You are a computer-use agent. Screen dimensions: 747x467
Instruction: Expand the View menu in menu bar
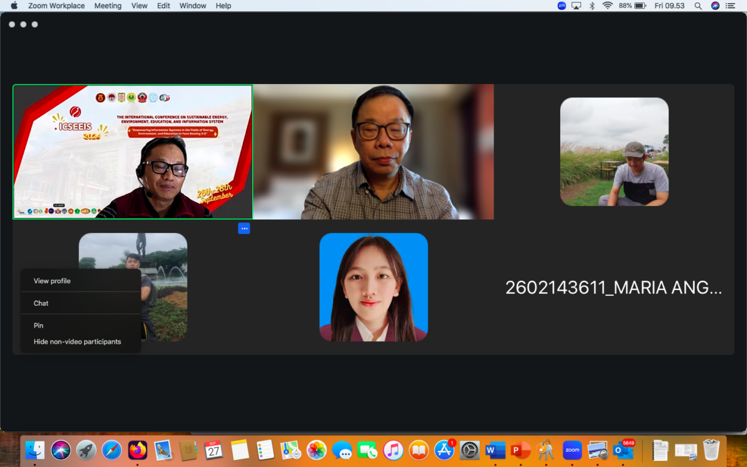[139, 6]
